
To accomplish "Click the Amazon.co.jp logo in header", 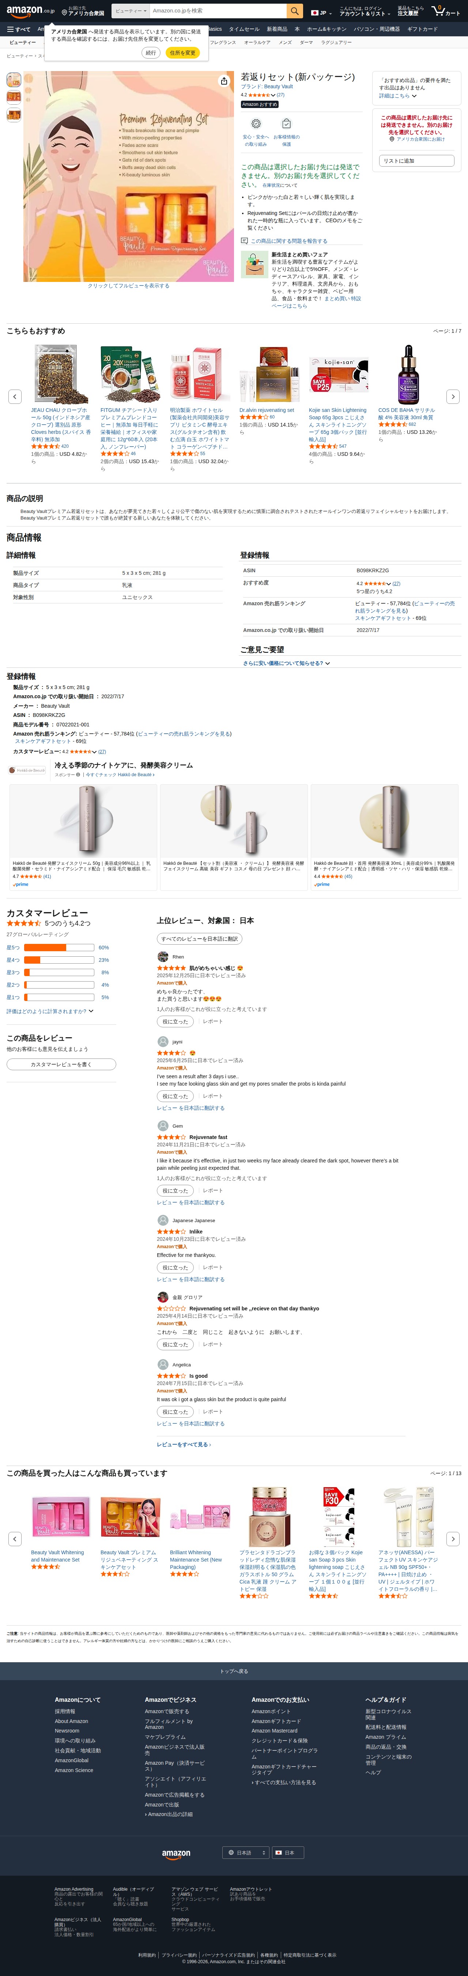I will (29, 11).
